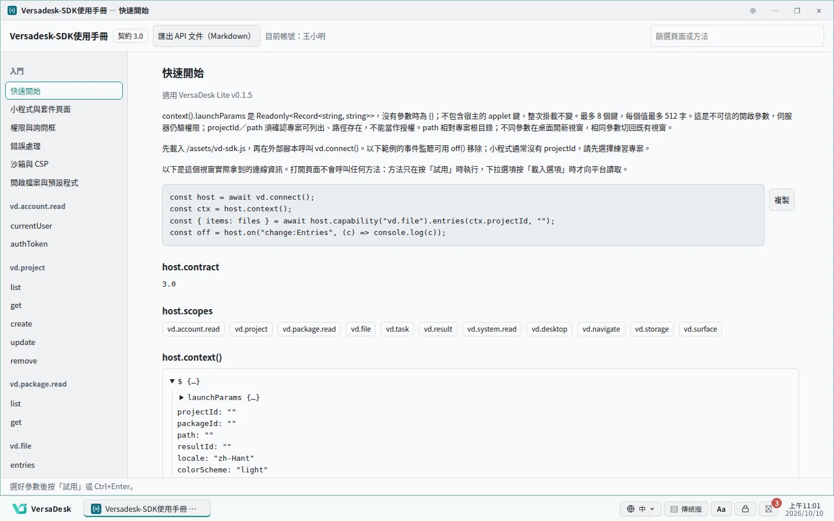Click the vd.package.read scope chip
This screenshot has width=834, height=521.
[x=309, y=329]
